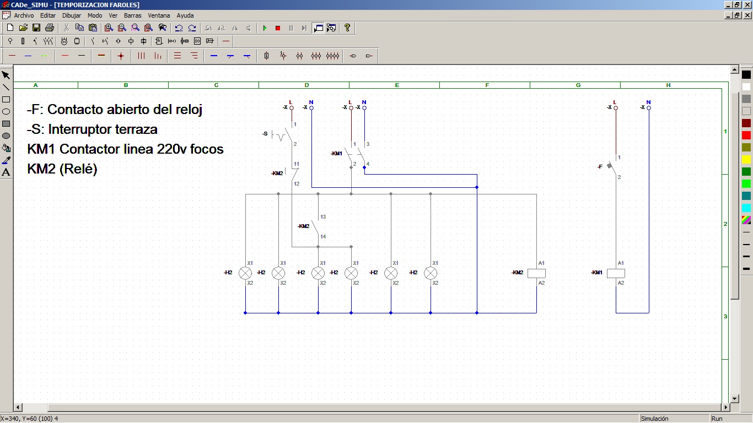The height and width of the screenshot is (423, 753).
Task: Choose the text tool letter A
Action: tap(6, 172)
